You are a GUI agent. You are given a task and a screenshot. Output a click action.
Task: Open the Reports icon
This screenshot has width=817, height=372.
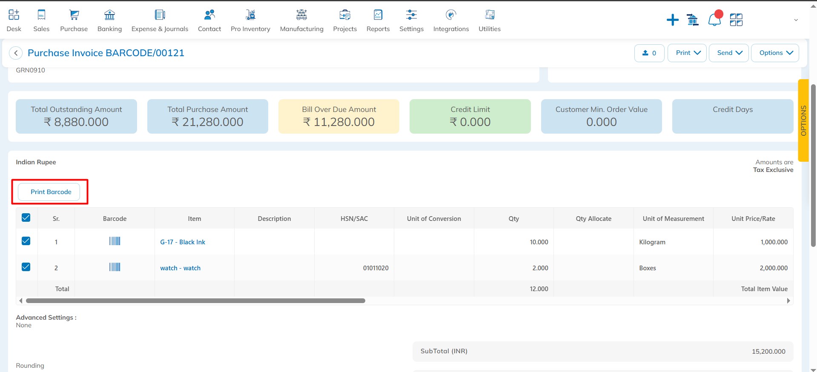[x=378, y=15]
